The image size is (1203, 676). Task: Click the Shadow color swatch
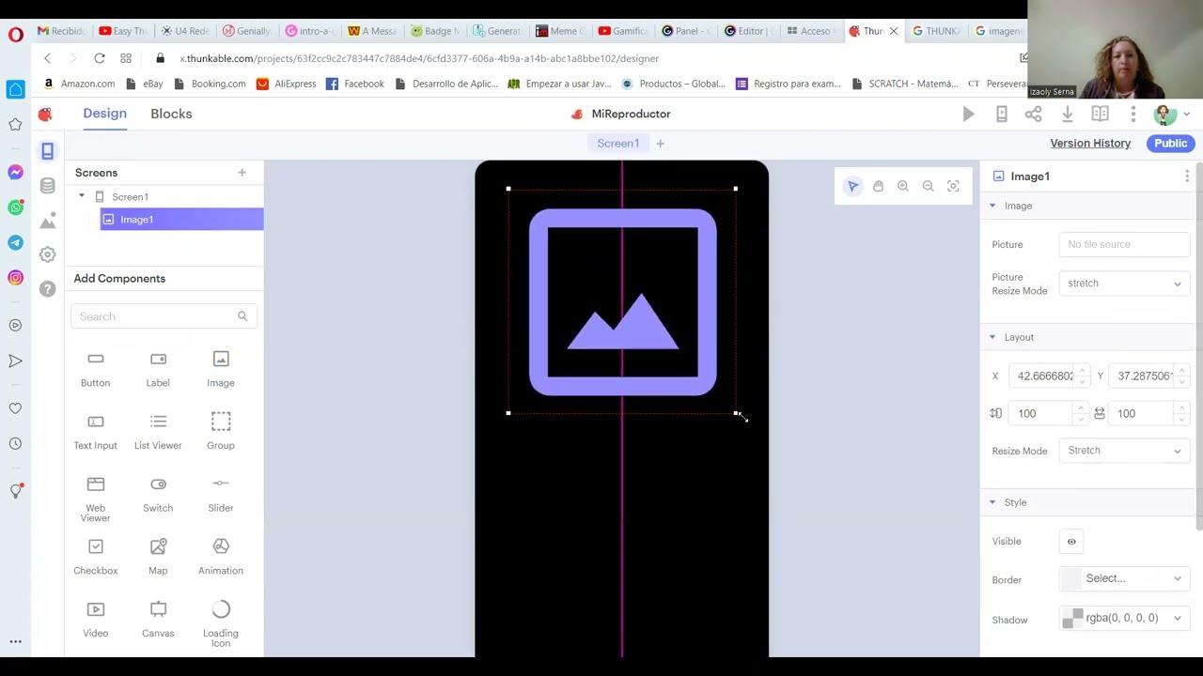(1072, 618)
